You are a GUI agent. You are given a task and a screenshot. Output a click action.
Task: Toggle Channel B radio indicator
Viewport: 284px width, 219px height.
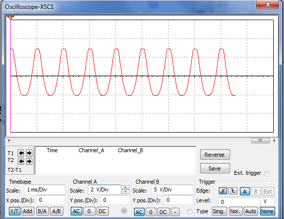(190, 212)
